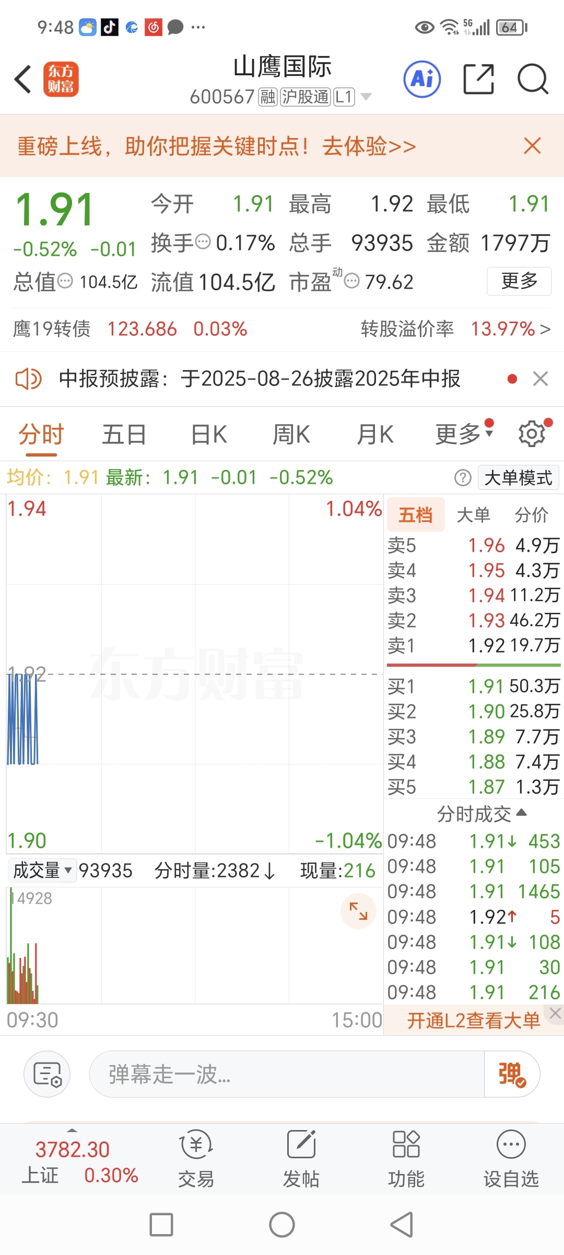
Task: View 转股溢价率 13.97% details
Action: tap(456, 329)
